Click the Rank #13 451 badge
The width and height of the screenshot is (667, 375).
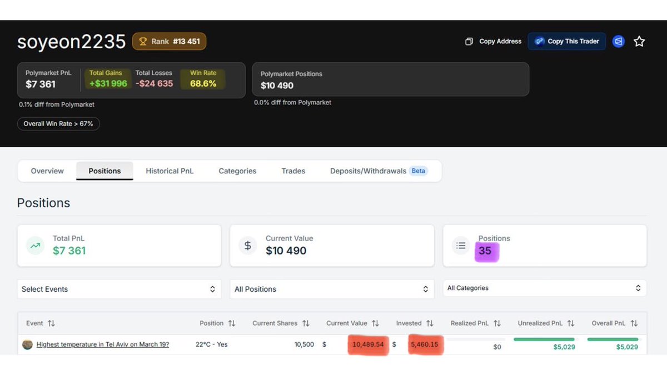coord(169,41)
